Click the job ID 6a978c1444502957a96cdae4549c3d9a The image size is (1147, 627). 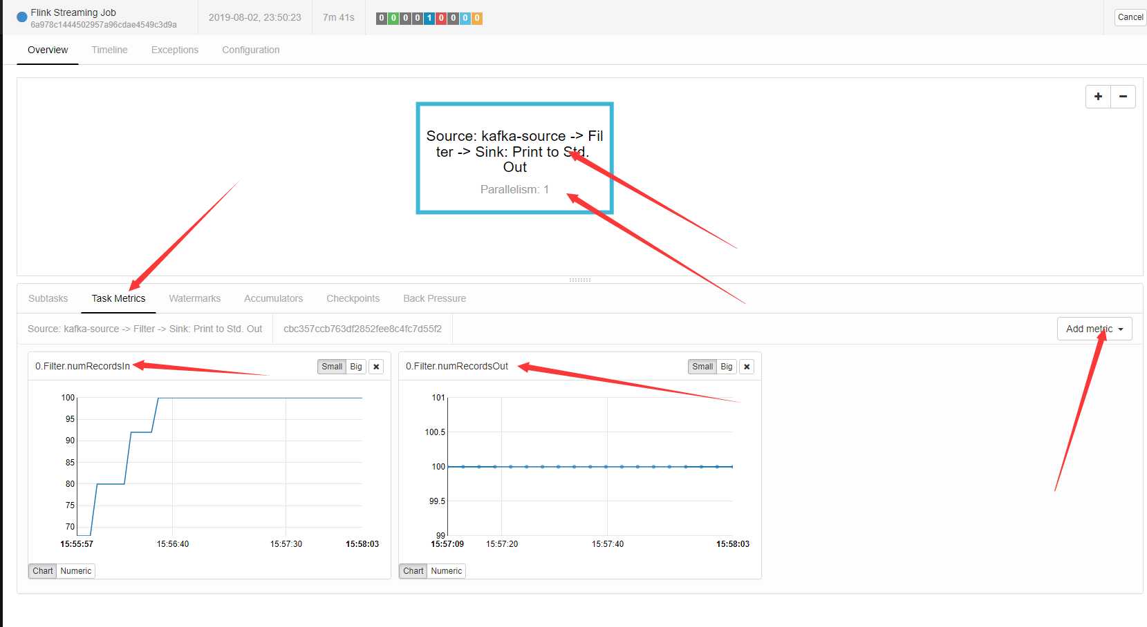104,25
